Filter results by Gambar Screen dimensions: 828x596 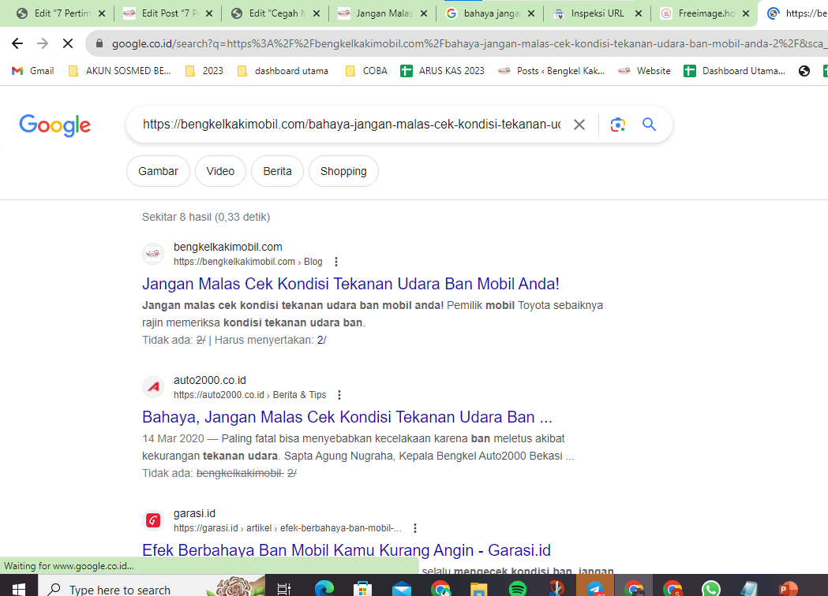(158, 171)
